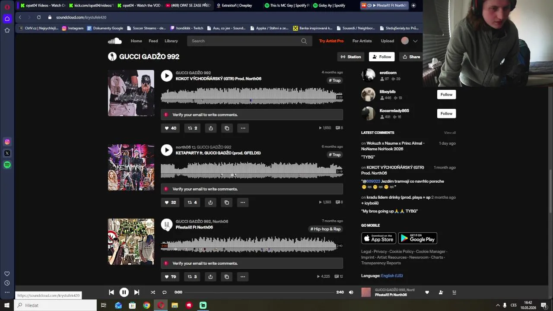This screenshot has width=553, height=311.
Task: Open the user profile dropdown chevron
Action: 415,41
